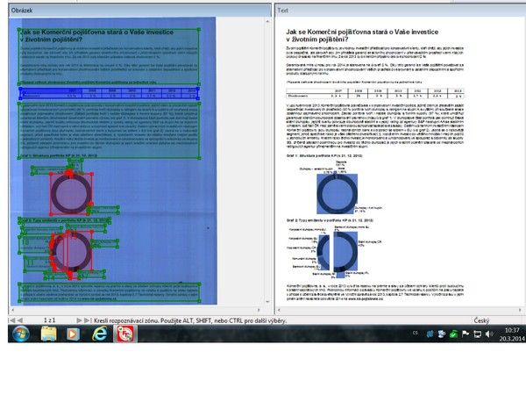
Task: Click upper donut chart in Text panel
Action: tap(338, 194)
